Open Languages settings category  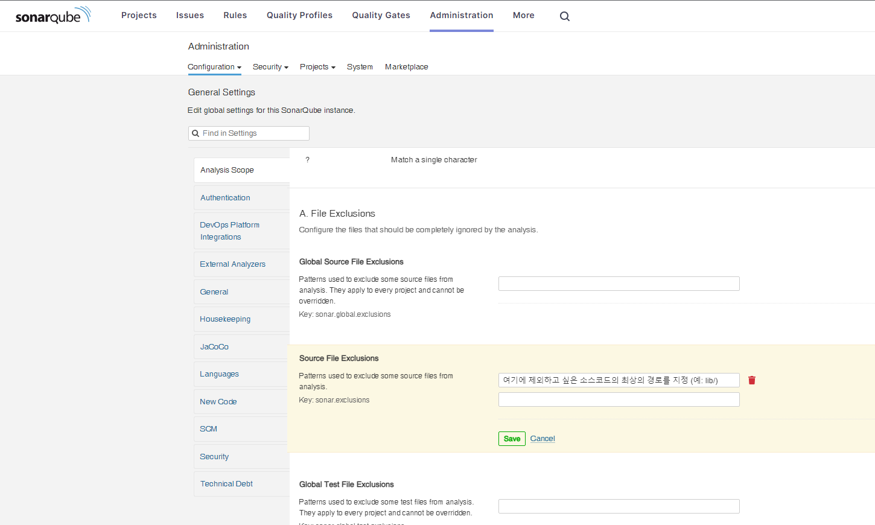(x=241, y=374)
